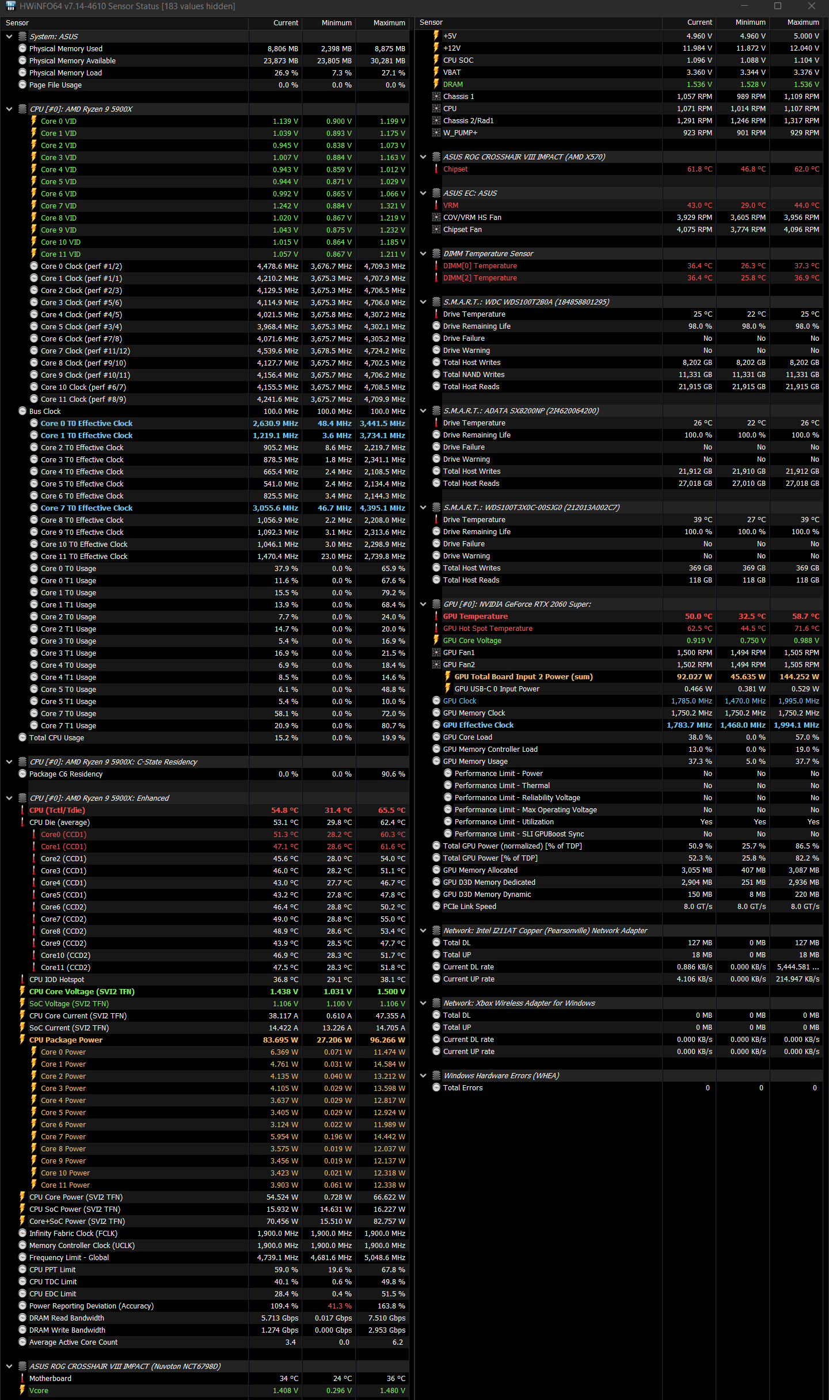829x1400 pixels.
Task: Click the left Minimum column header
Action: coord(329,23)
